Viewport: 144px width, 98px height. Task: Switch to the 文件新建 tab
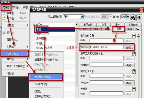[x=133, y=25]
